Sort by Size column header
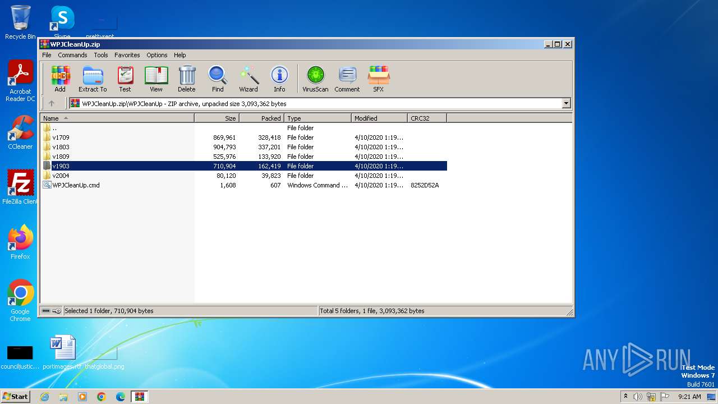The image size is (718, 404). pos(217,118)
